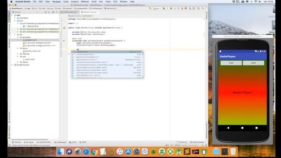Tap the emulator Home navigation button
Image resolution: width=281 pixels, height=158 pixels.
pyautogui.click(x=242, y=128)
